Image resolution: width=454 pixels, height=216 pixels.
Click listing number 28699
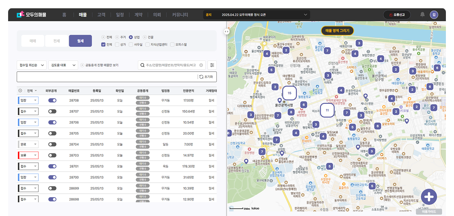[x=74, y=188]
